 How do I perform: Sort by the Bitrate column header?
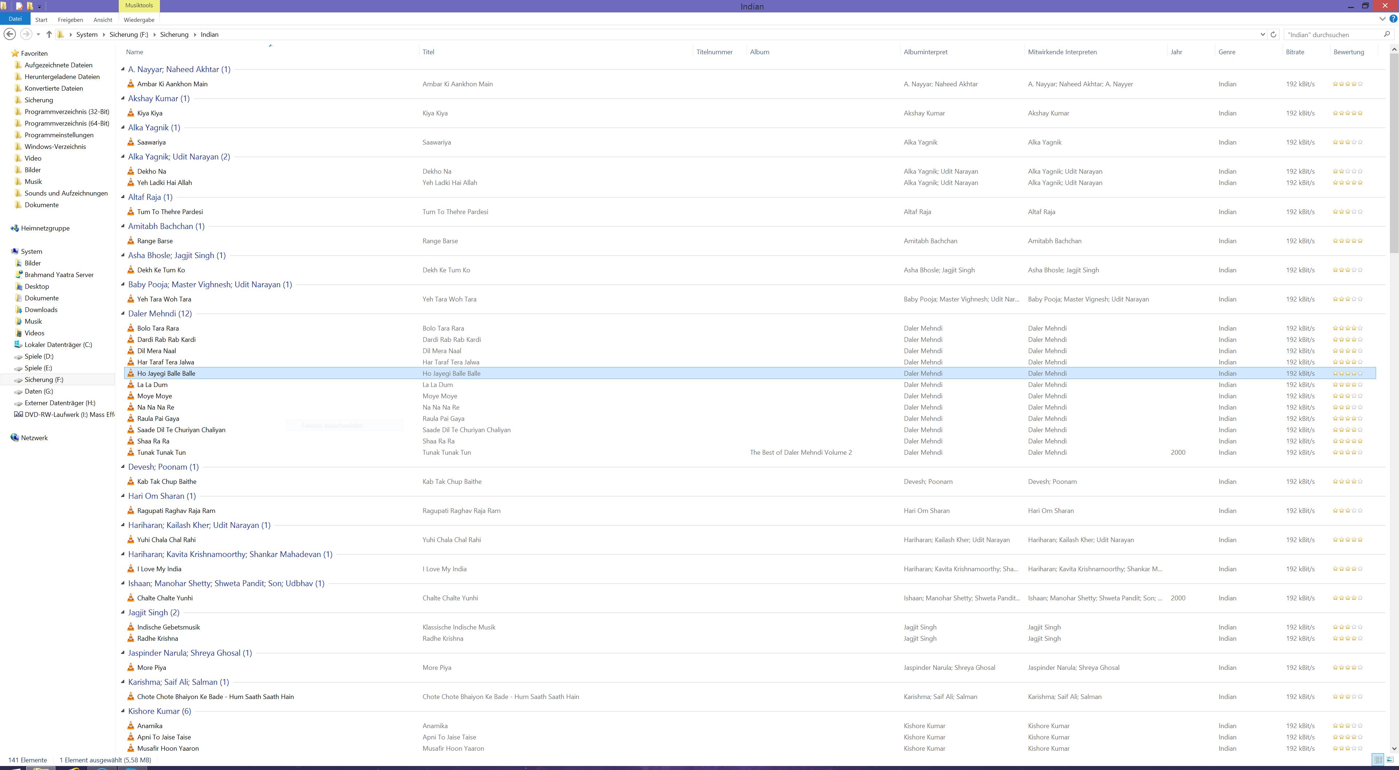[x=1295, y=52]
